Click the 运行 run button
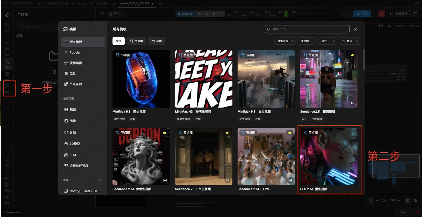The image size is (422, 217). pyautogui.click(x=362, y=14)
